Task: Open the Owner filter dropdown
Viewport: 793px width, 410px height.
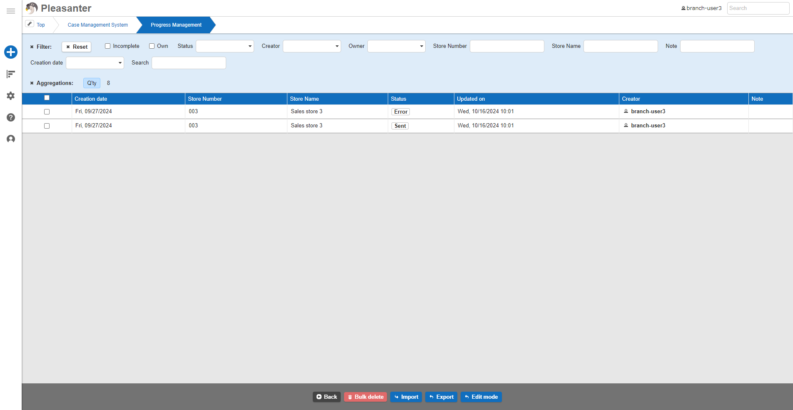Action: [396, 46]
